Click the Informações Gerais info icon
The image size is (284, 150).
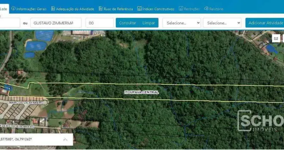[13, 9]
